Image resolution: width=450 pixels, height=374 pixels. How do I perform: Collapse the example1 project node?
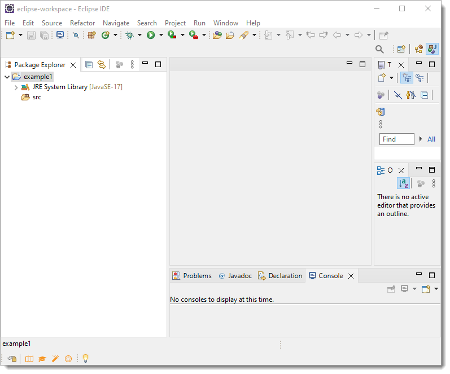(x=7, y=77)
